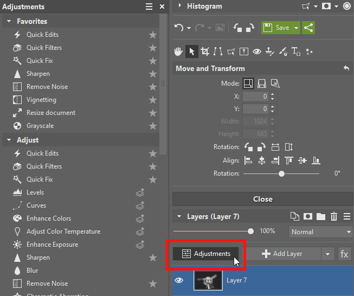Toggle favorite star for Vignetting
Viewport: 354px width, 296px height.
click(x=153, y=100)
